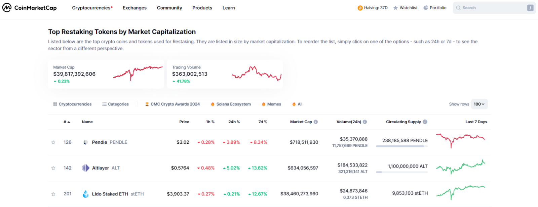Click the Circulating Supply info icon
This screenshot has width=538, height=207.
425,122
